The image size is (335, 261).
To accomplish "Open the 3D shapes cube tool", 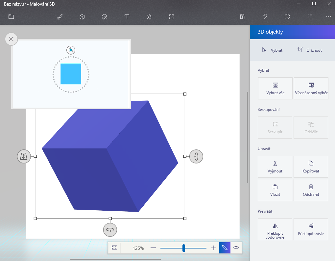I will (82, 17).
